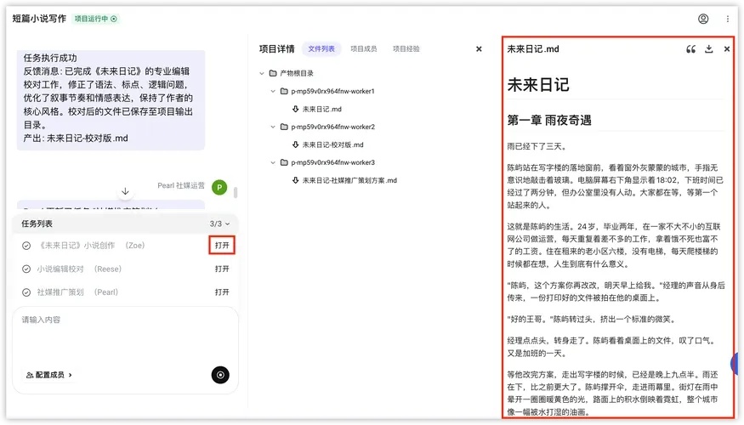The height and width of the screenshot is (425, 744).
Task: Click the Pearl 社媒运营 sender label
Action: tap(181, 185)
